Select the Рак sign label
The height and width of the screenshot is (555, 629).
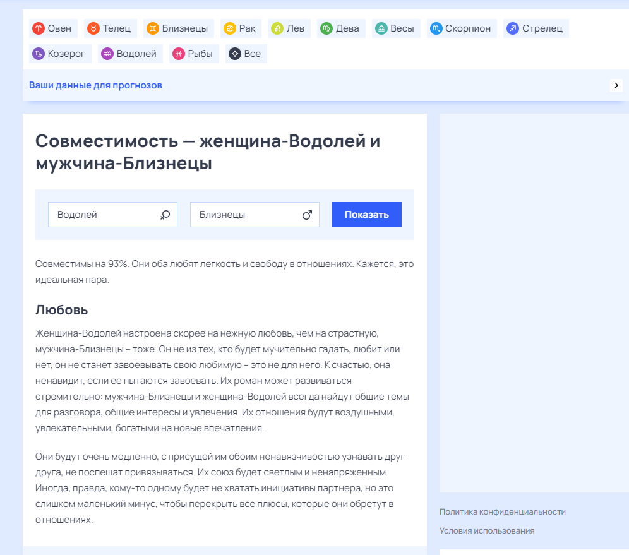coord(247,28)
